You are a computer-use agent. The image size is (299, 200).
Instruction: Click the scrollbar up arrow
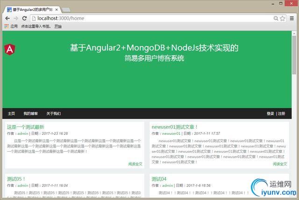[294, 33]
